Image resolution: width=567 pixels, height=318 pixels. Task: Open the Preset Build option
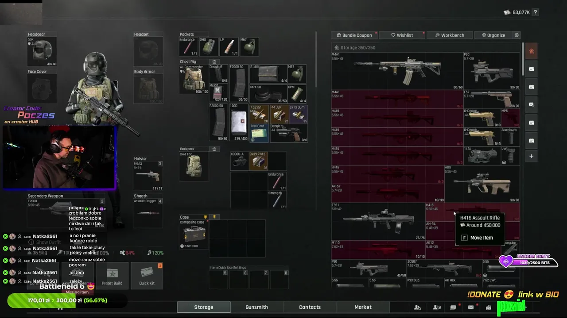click(x=112, y=275)
